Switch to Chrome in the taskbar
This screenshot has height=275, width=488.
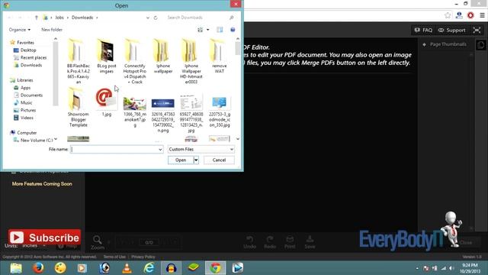point(215,268)
